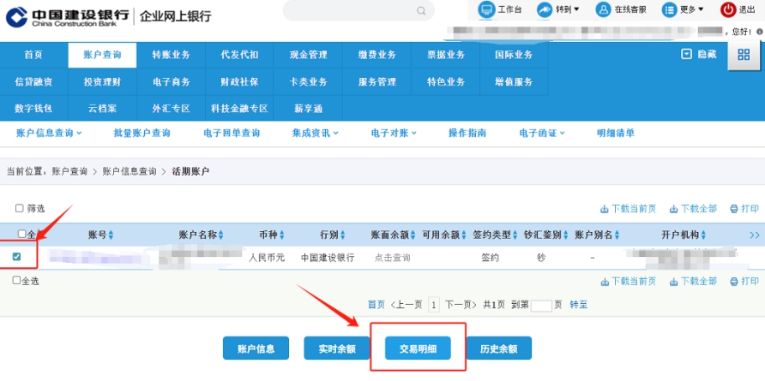Screen dimensions: 765x381
Task: Click the 交易明细 button
Action: click(418, 348)
